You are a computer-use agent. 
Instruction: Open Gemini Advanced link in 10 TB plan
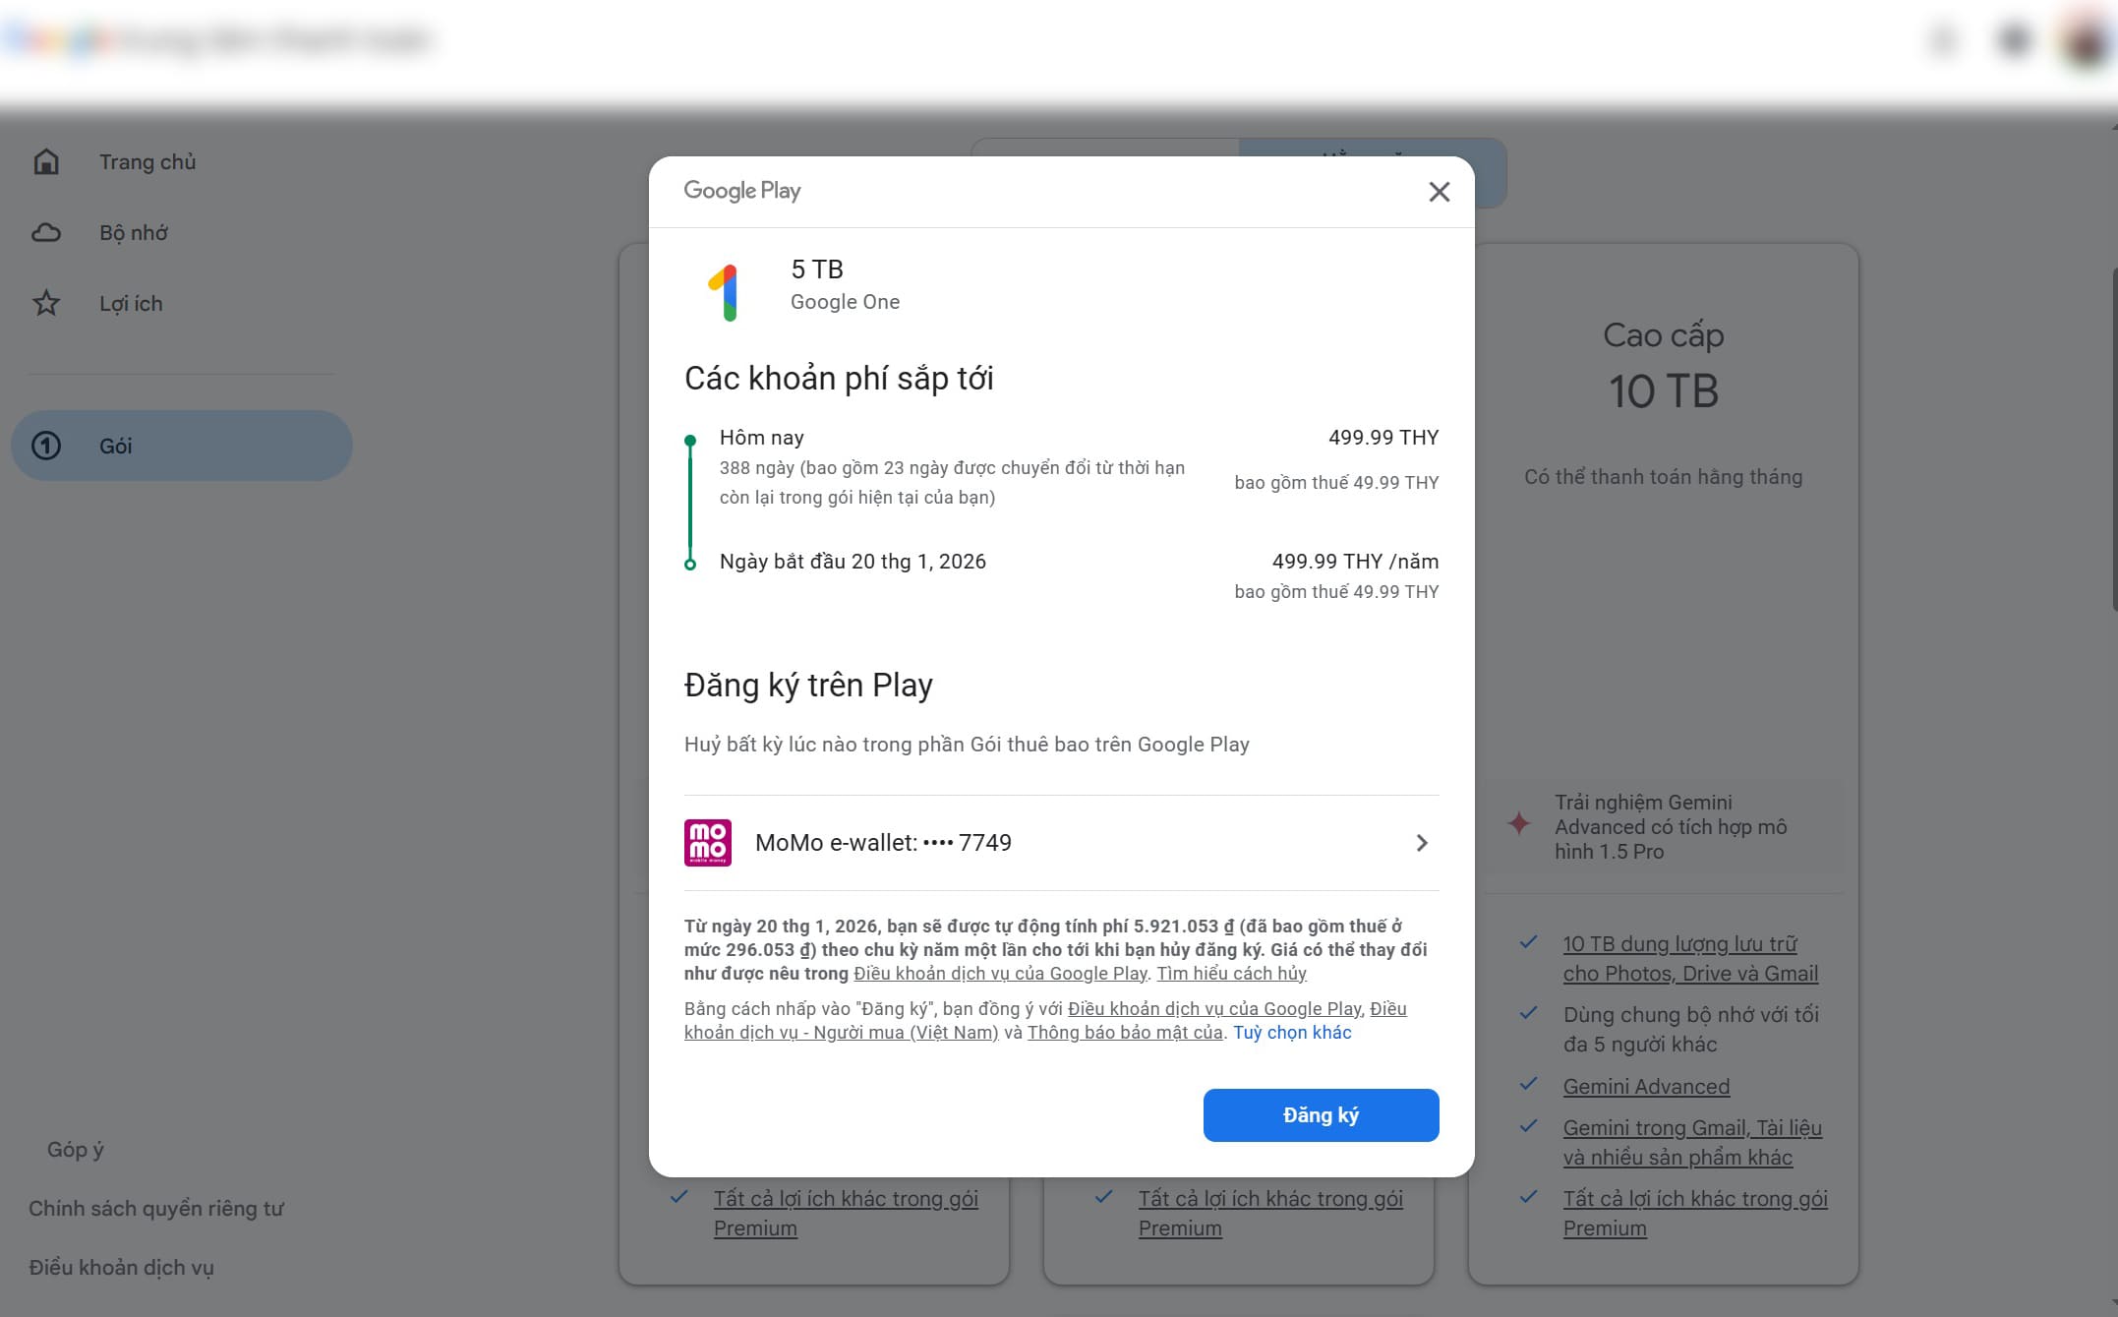point(1646,1087)
